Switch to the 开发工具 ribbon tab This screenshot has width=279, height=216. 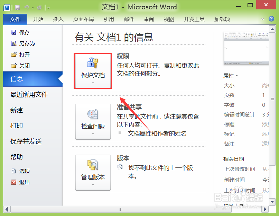194,19
